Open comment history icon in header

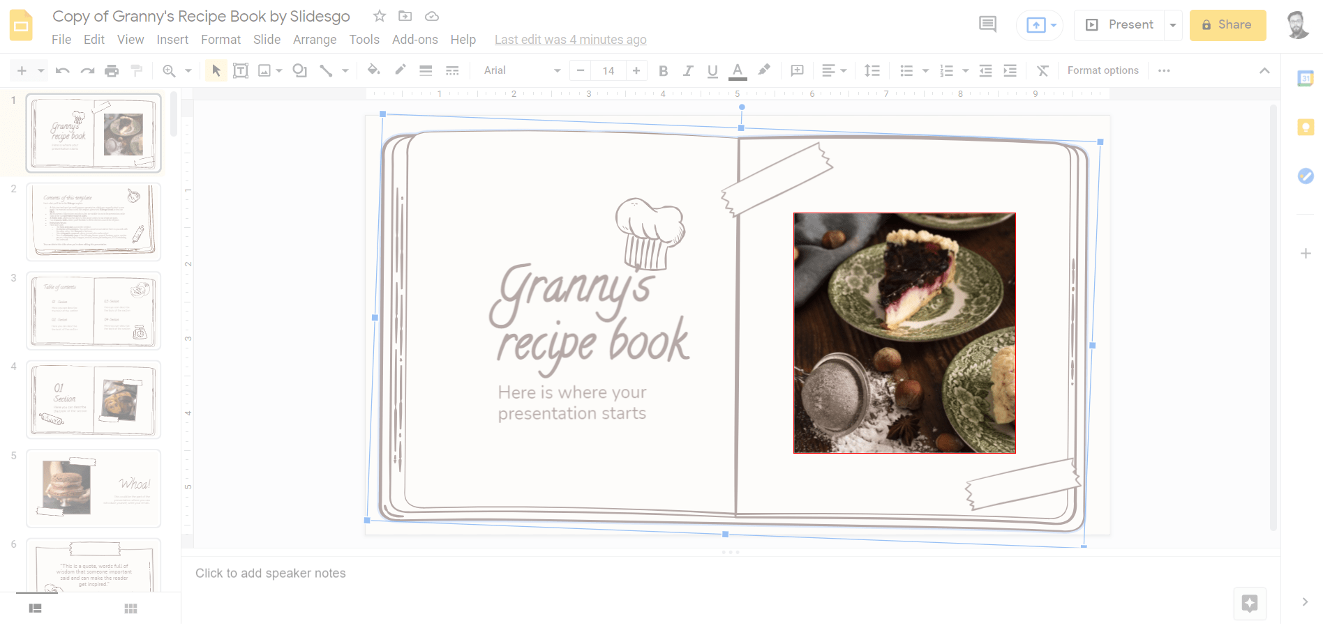click(x=987, y=25)
